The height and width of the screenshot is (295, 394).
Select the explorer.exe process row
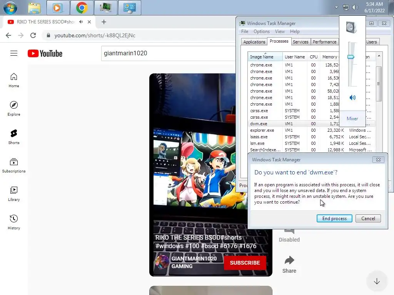click(312, 130)
